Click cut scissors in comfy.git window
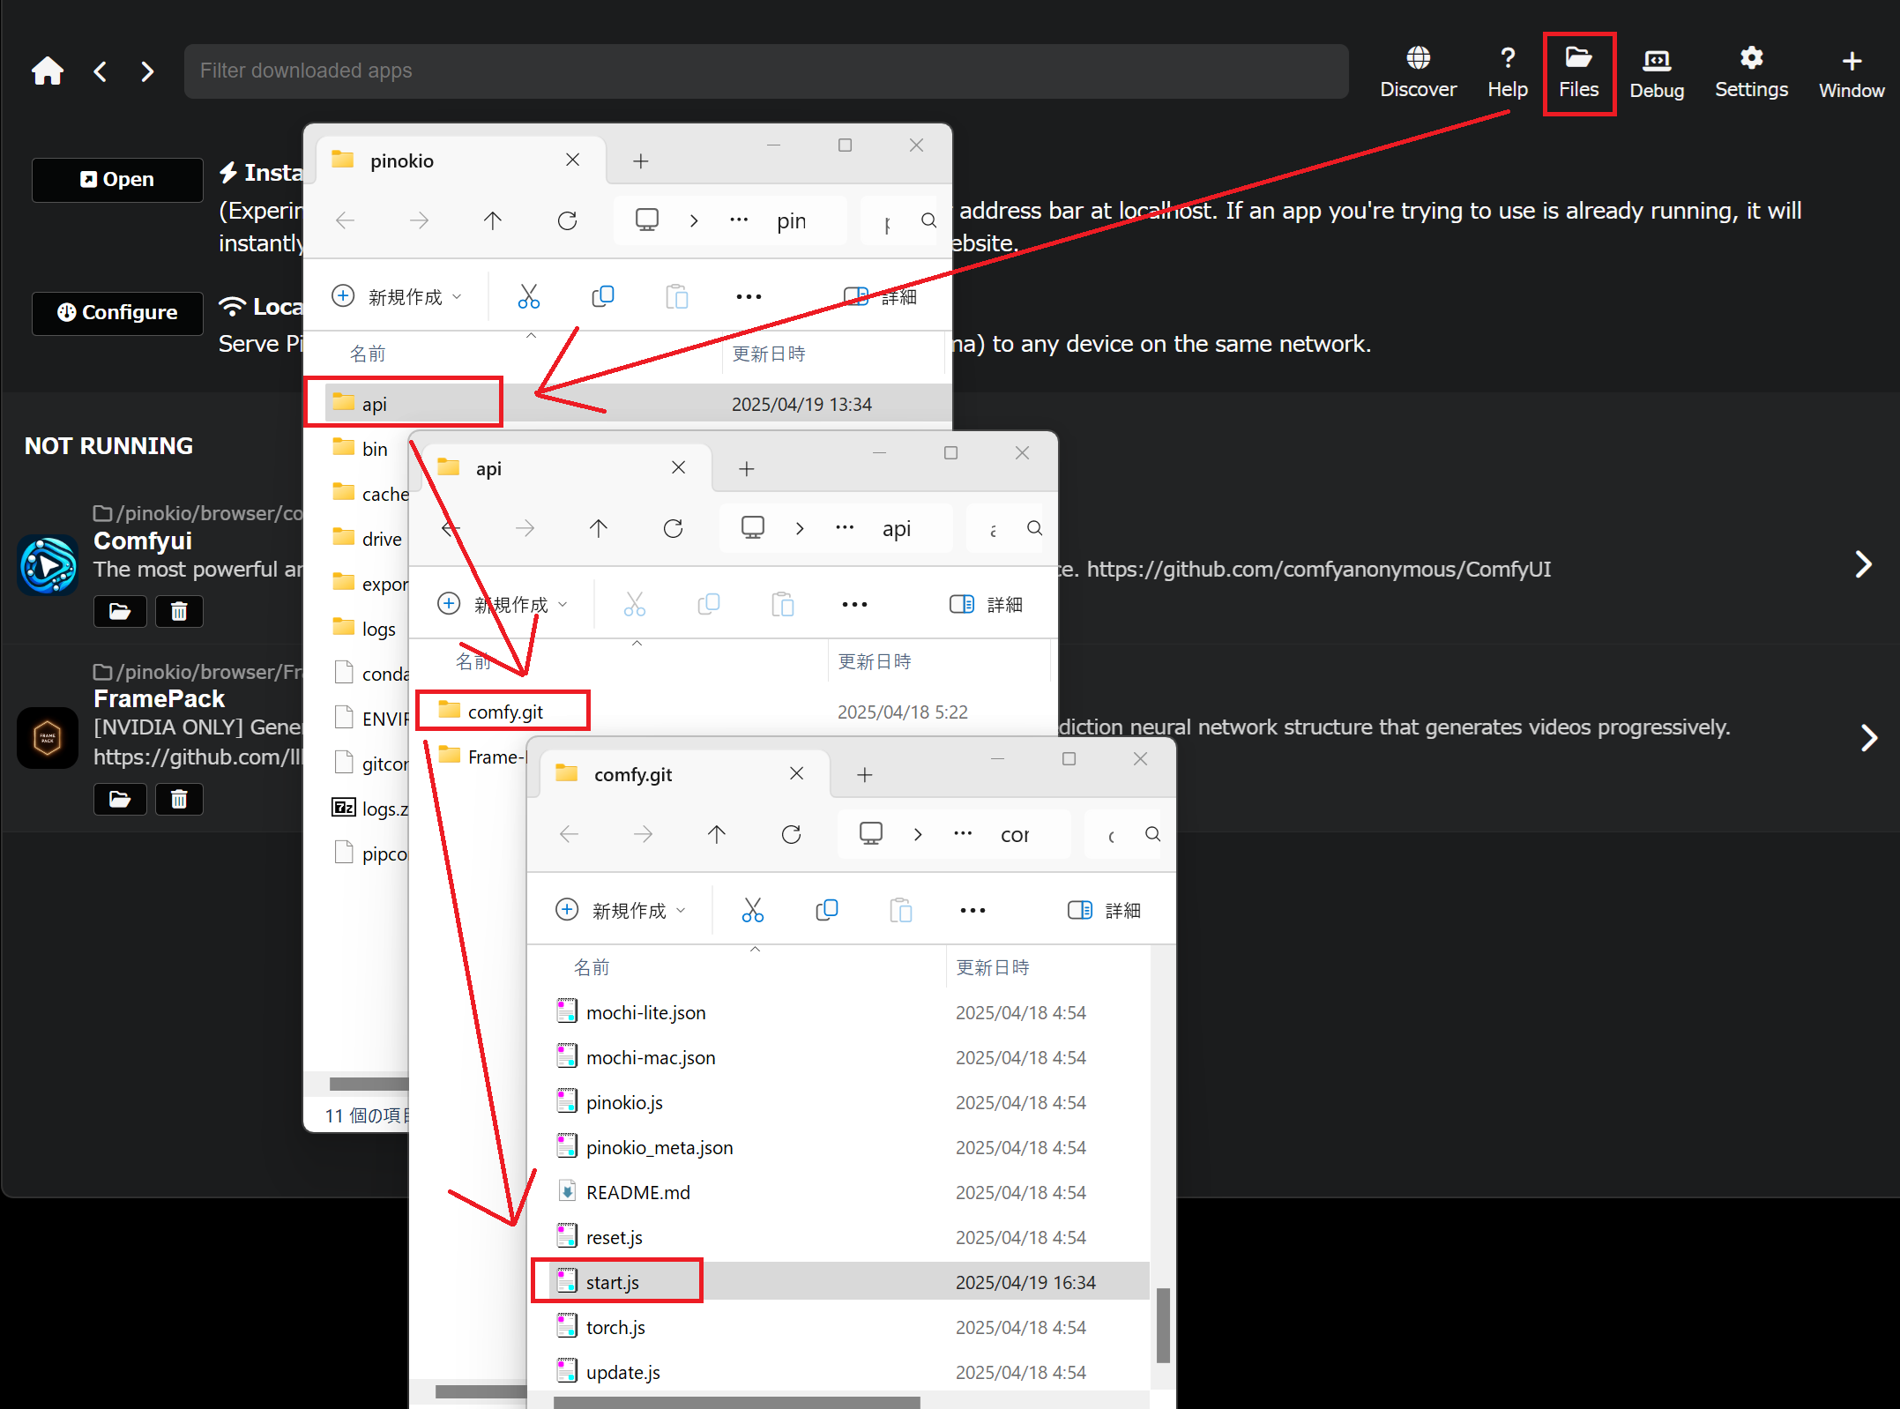Viewport: 1900px width, 1409px height. pos(752,910)
